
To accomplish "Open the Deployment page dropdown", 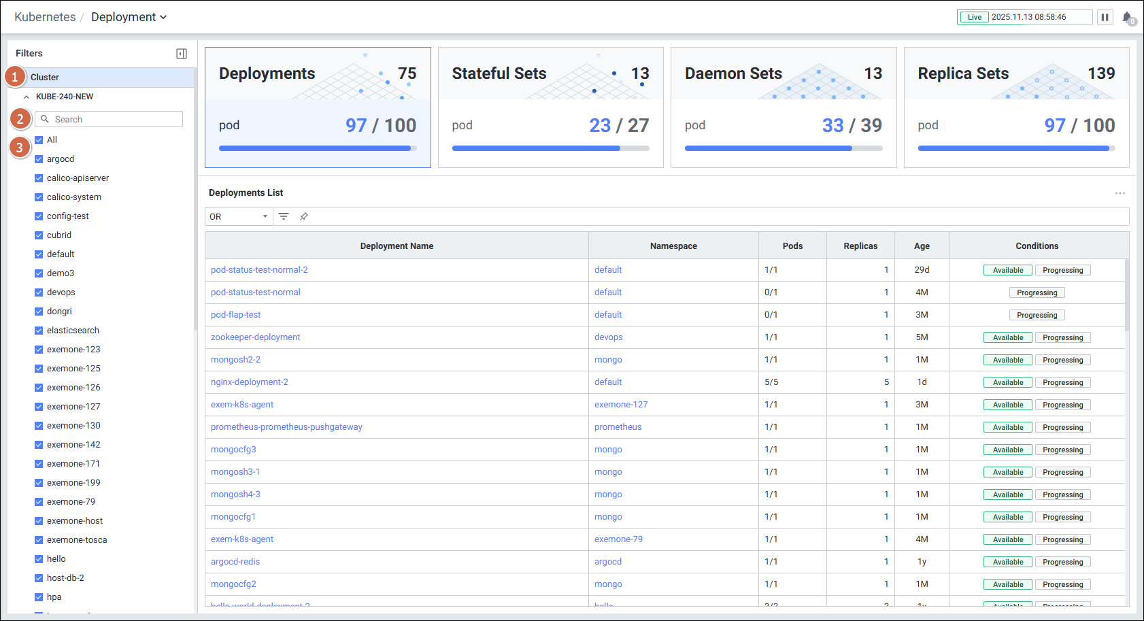I will pyautogui.click(x=129, y=17).
